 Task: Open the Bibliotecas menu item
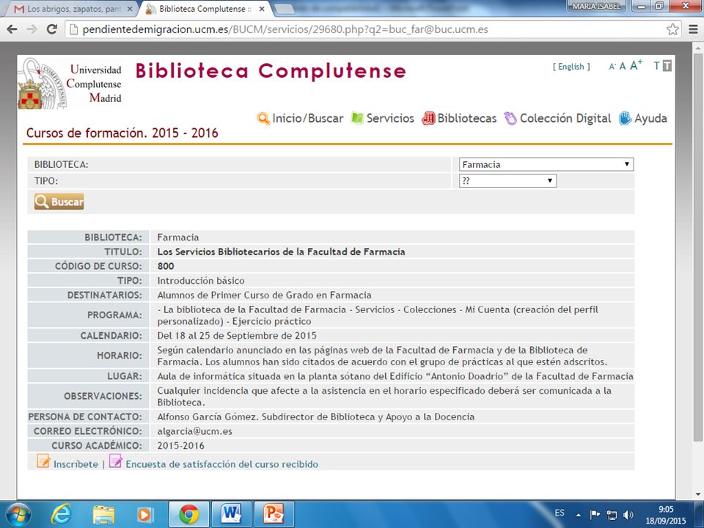[x=459, y=118]
